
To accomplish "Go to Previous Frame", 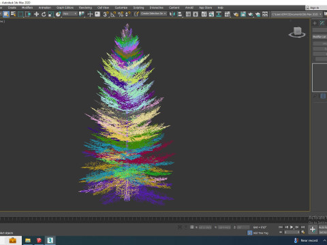I will pos(286,227).
